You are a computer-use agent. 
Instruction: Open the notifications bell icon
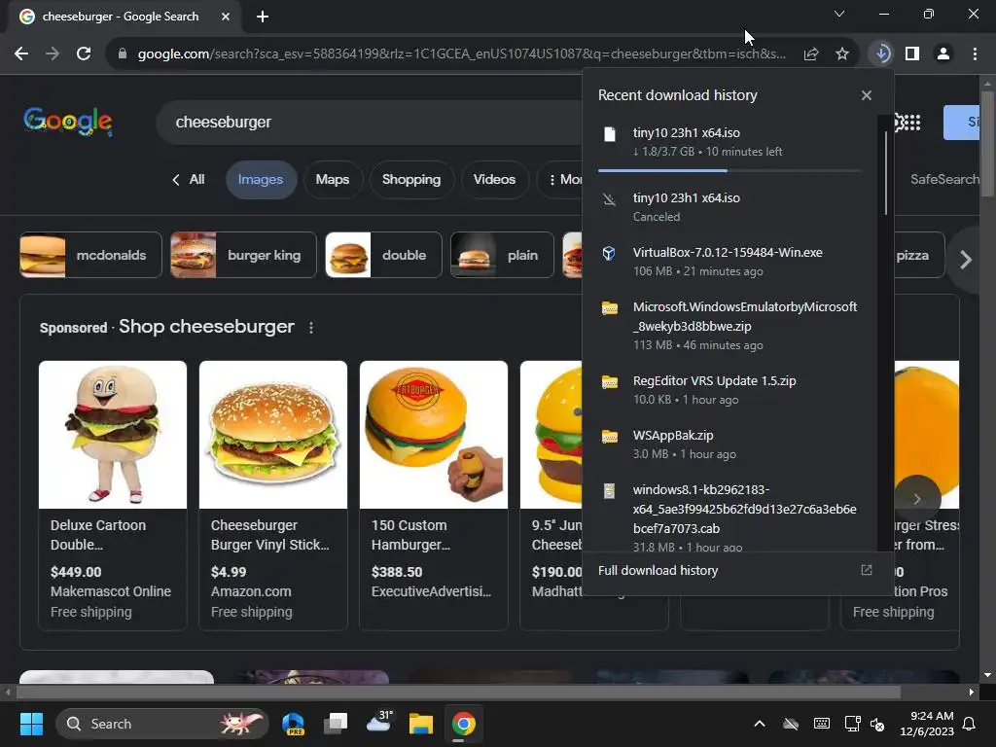point(970,724)
